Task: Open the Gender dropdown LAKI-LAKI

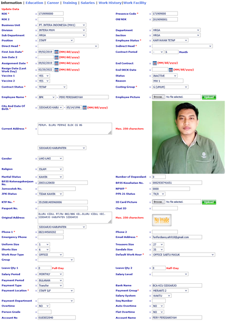Action: pyautogui.click(x=50, y=158)
